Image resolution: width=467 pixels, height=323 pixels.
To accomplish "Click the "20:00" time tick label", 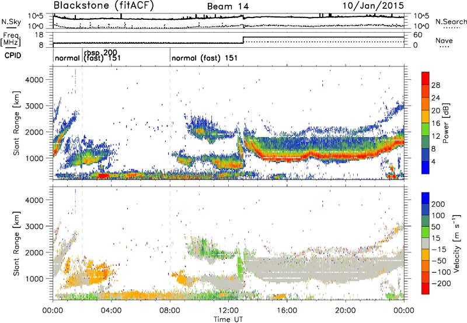I will click(346, 311).
